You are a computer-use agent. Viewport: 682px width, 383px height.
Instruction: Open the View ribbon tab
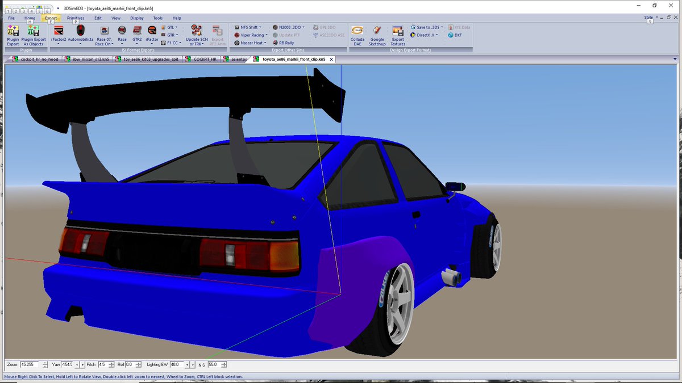116,18
